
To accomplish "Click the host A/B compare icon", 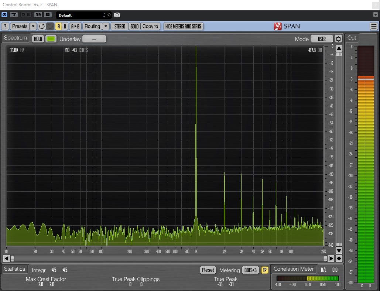I will click(x=38, y=14).
